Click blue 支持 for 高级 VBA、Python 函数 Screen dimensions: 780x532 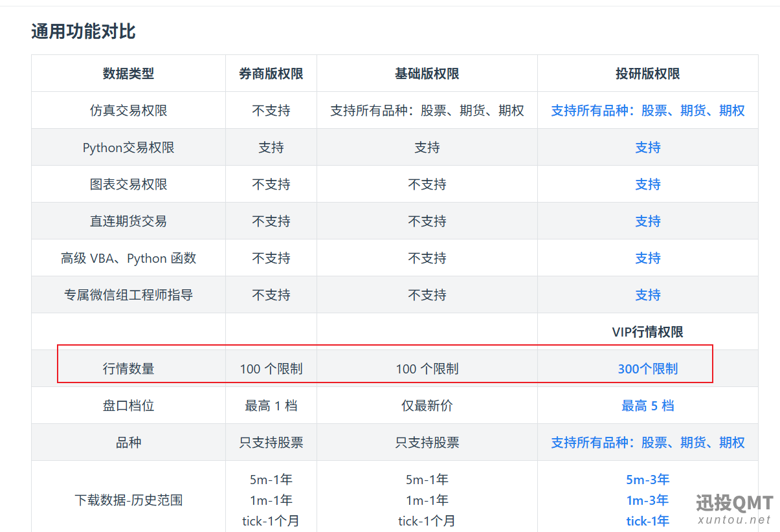[647, 258]
